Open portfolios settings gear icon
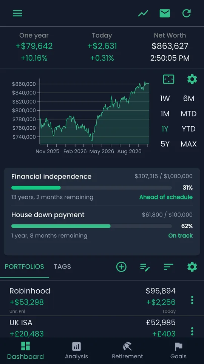The height and width of the screenshot is (364, 204). point(192,267)
